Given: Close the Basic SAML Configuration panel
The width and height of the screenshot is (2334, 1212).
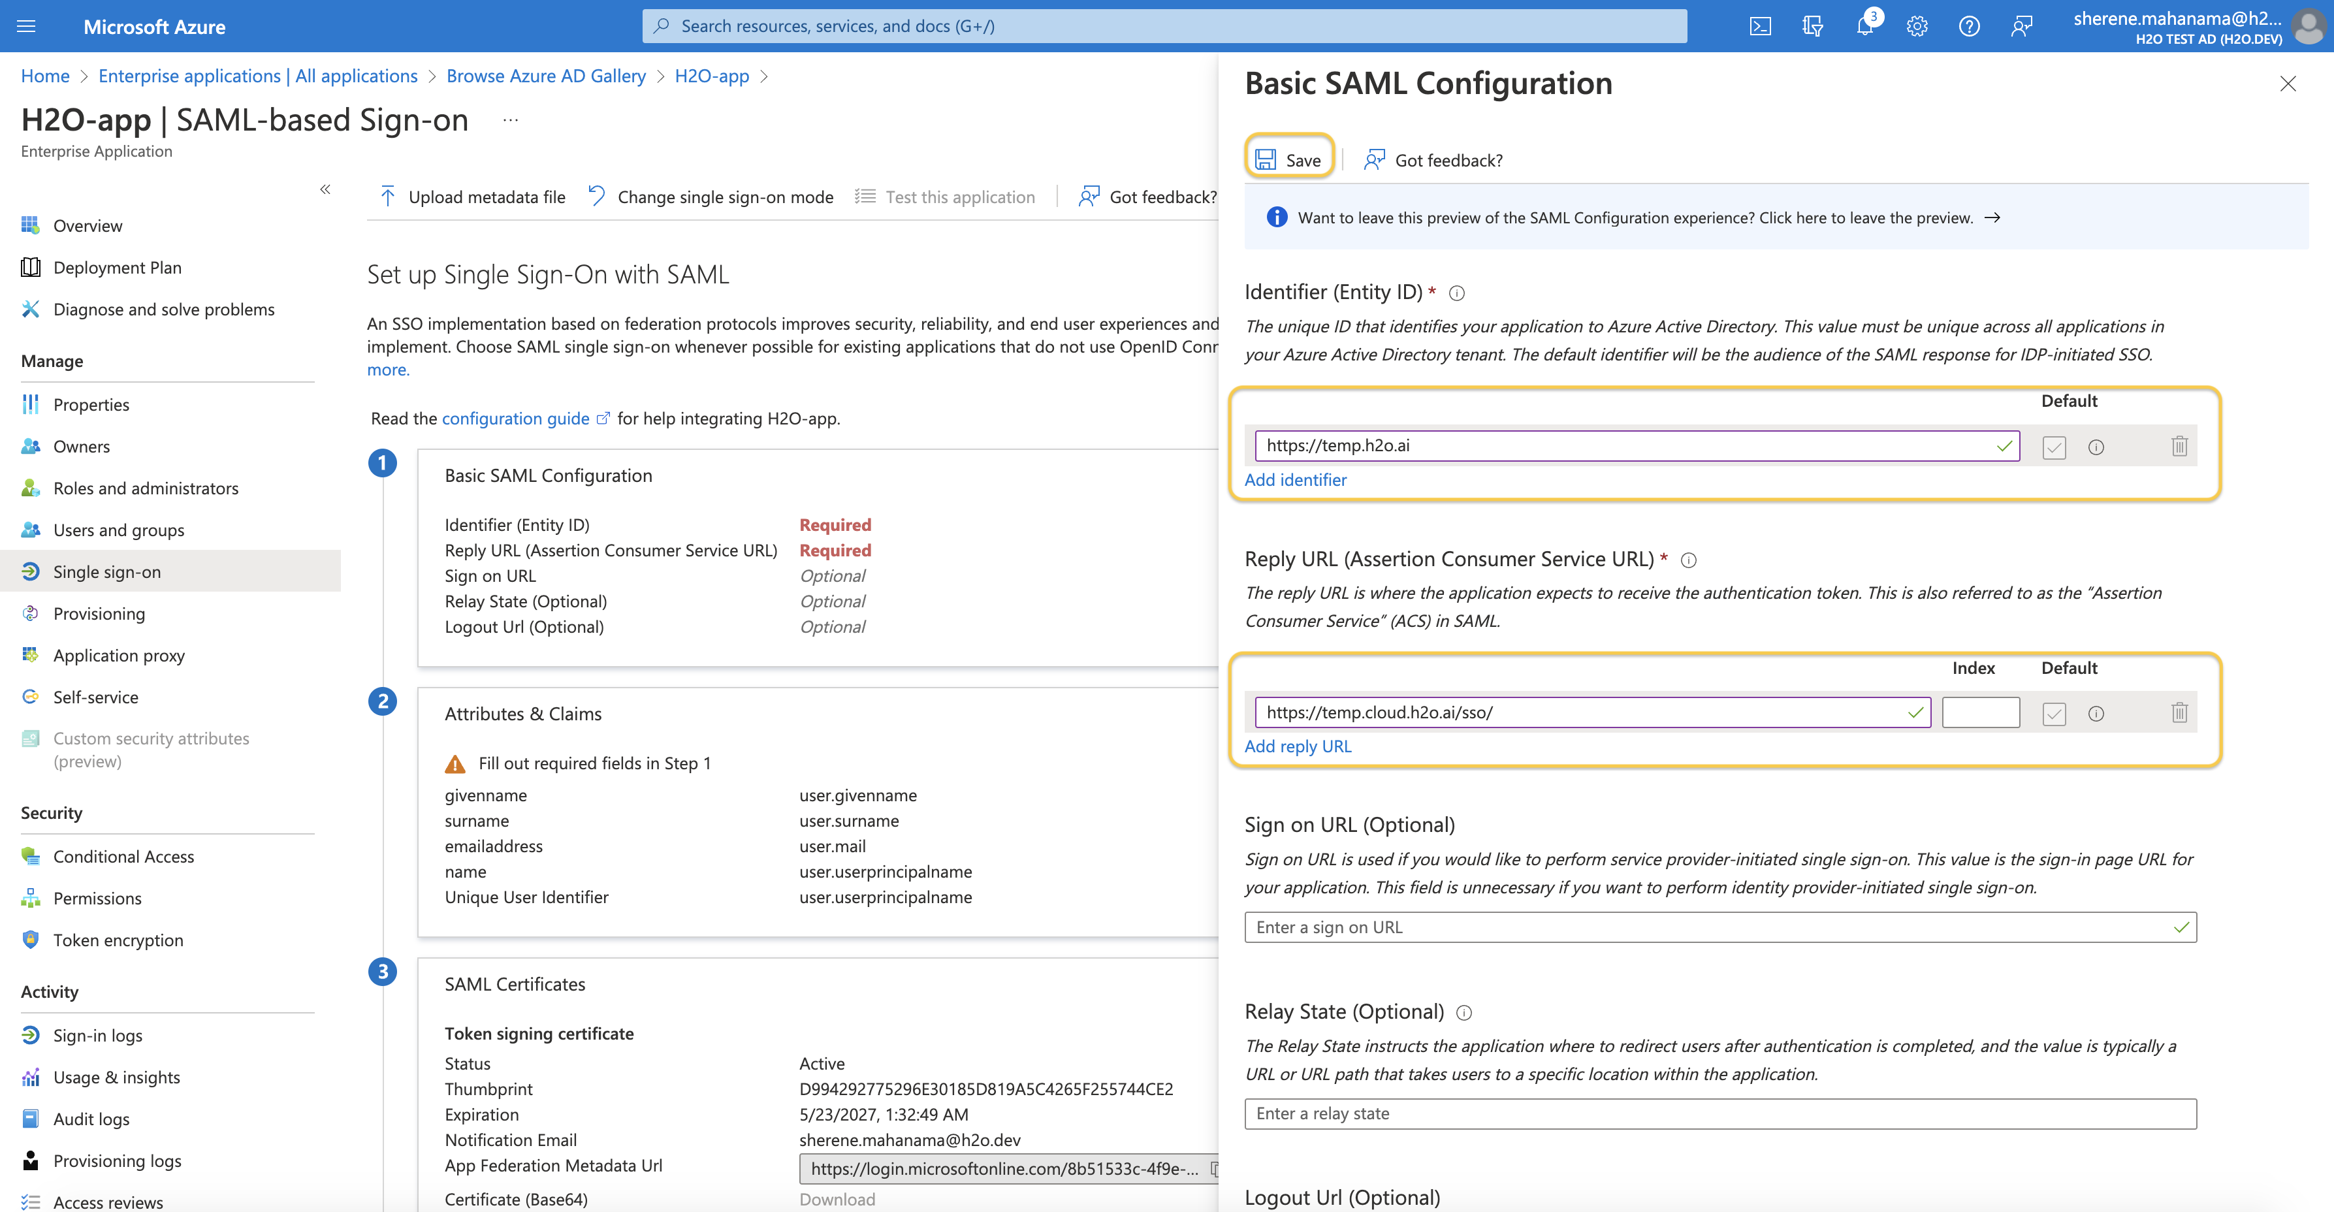Looking at the screenshot, I should [x=2288, y=84].
